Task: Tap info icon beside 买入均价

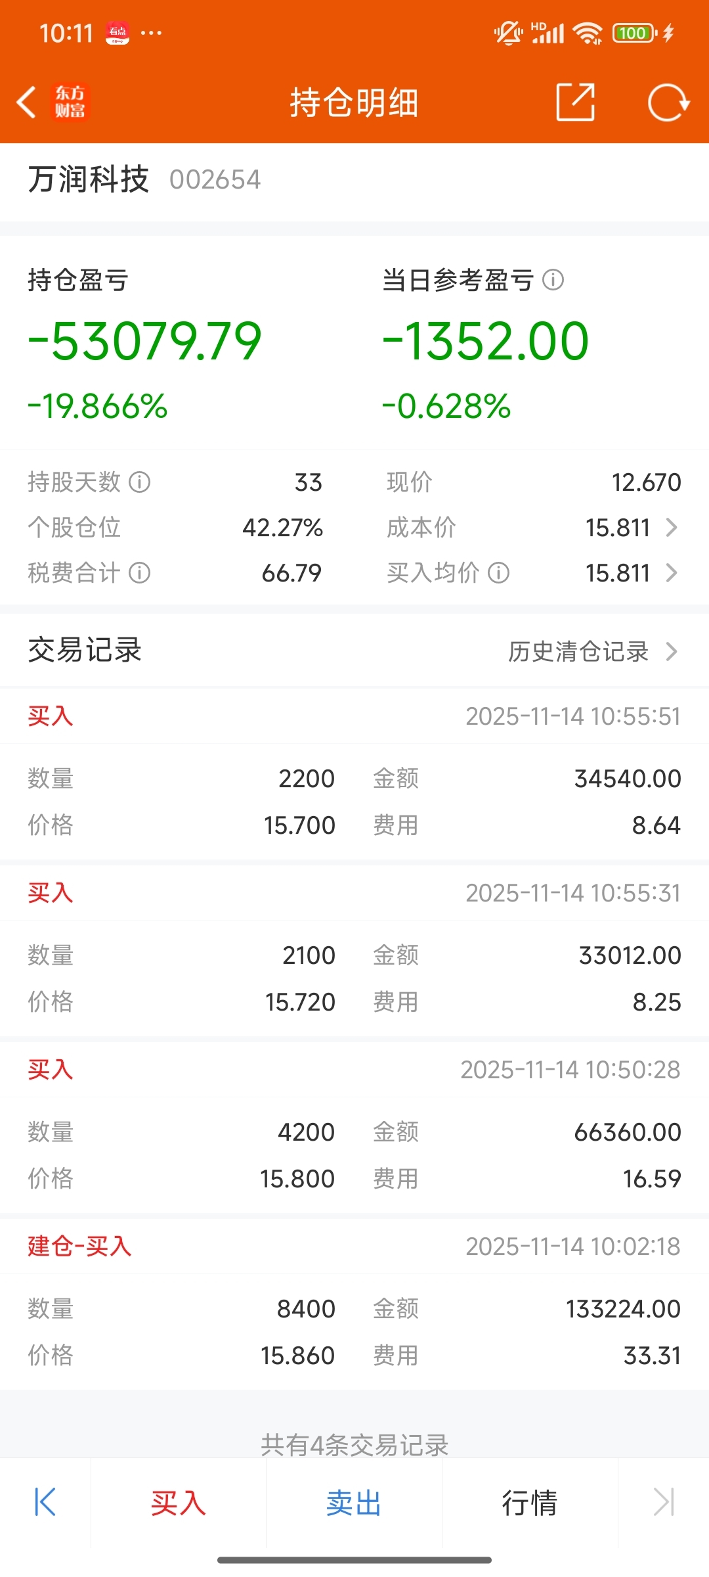Action: pyautogui.click(x=499, y=573)
